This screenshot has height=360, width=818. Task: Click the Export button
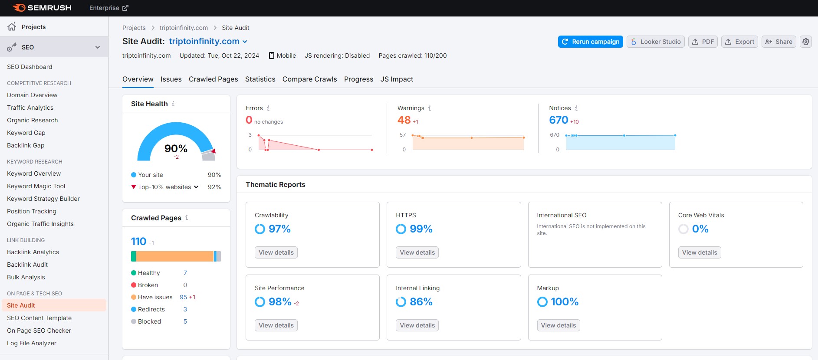pos(740,42)
